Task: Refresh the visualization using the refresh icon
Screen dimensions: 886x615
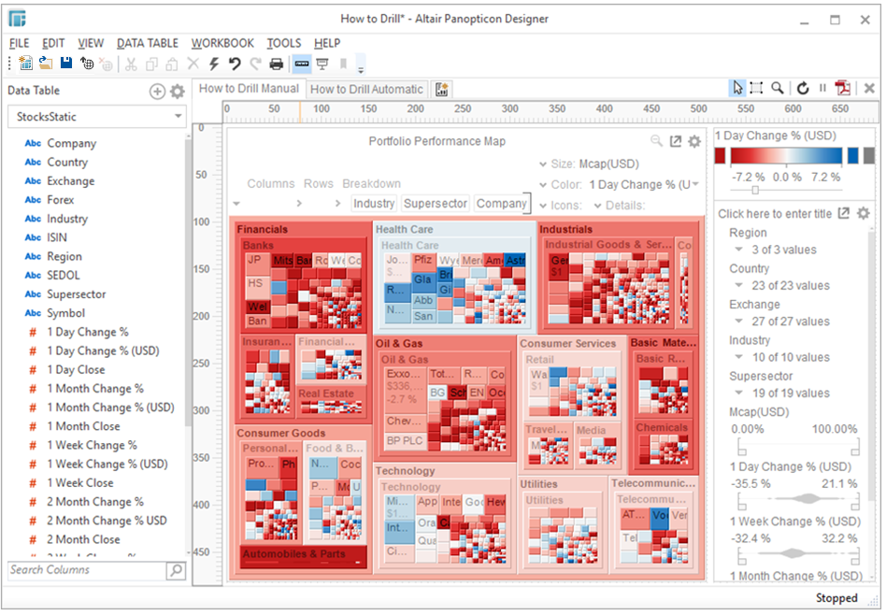Action: pyautogui.click(x=802, y=87)
